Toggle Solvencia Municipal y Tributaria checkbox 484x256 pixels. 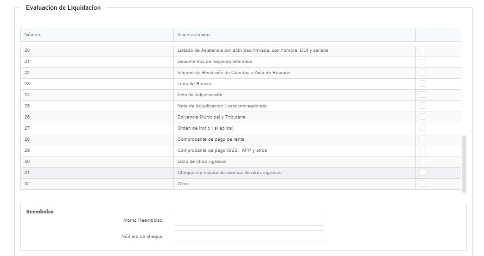click(423, 117)
